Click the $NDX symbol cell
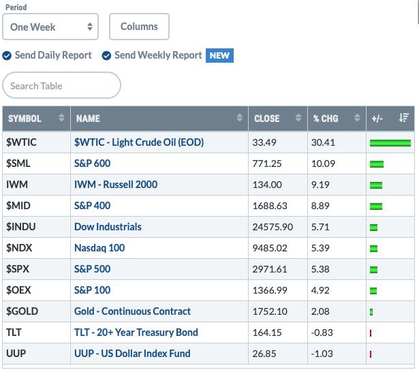The image size is (419, 372). 36,248
